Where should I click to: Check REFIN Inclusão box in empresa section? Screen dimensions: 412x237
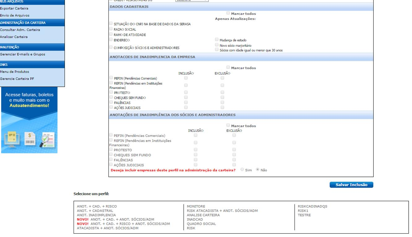pyautogui.click(x=186, y=85)
